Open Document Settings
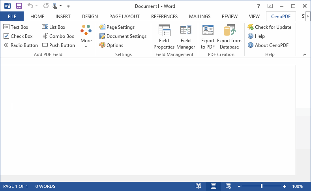Viewport: 311px width, 191px height. [x=123, y=36]
